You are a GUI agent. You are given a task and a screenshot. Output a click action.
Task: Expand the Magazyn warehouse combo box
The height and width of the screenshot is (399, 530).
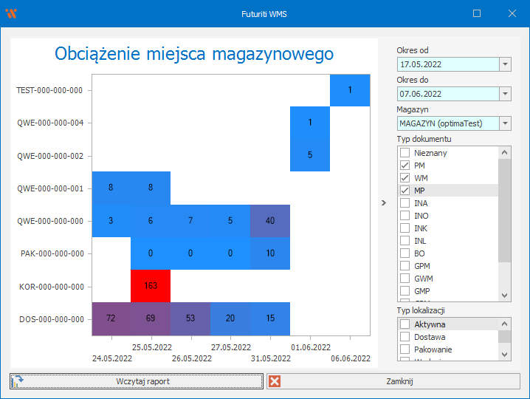pyautogui.click(x=505, y=123)
